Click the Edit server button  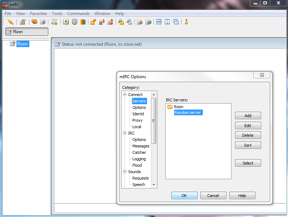248,126
